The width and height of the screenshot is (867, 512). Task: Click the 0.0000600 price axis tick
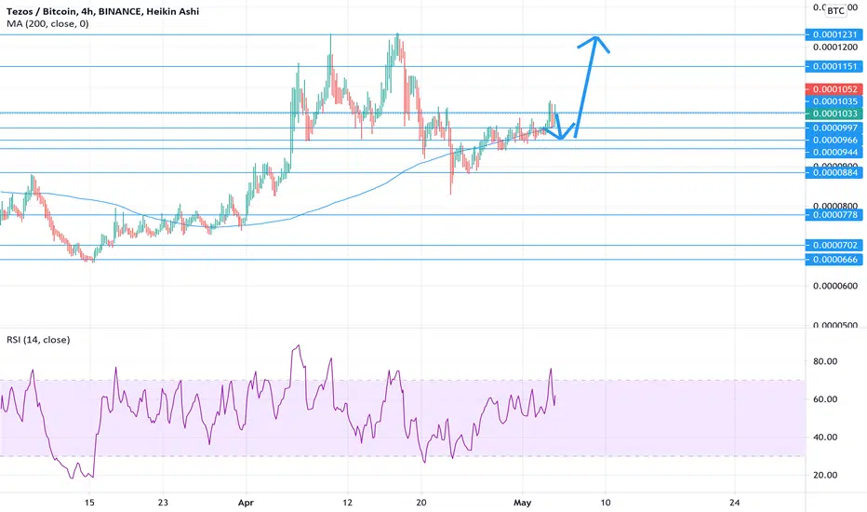835,286
